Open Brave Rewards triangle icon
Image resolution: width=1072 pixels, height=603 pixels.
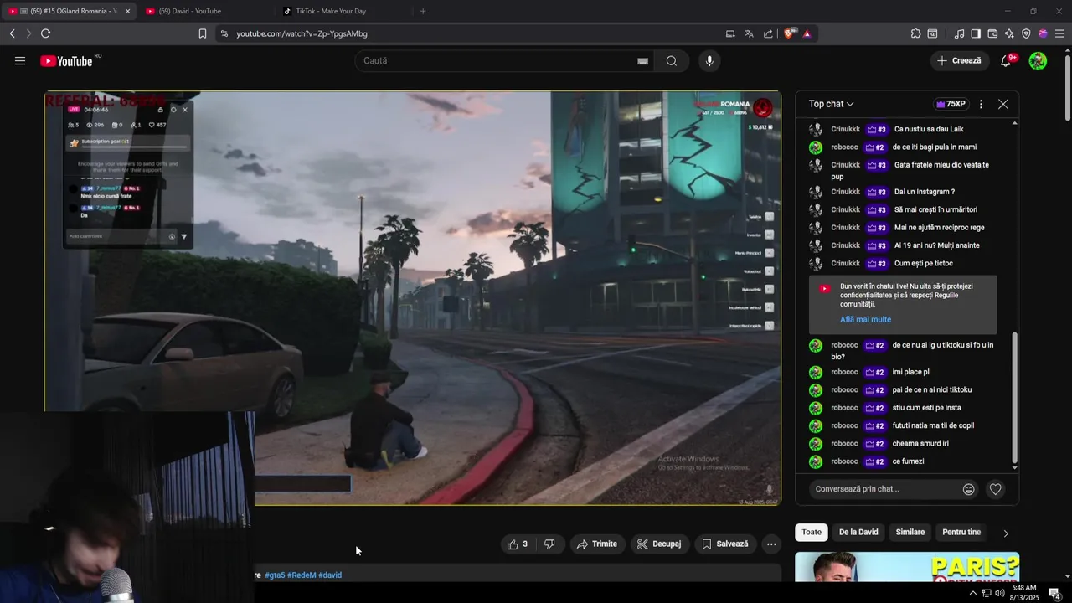point(807,33)
